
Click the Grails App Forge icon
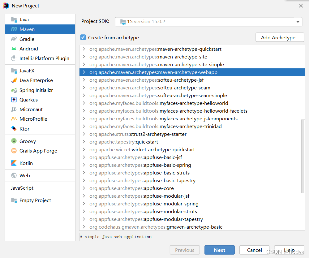coord(14,151)
